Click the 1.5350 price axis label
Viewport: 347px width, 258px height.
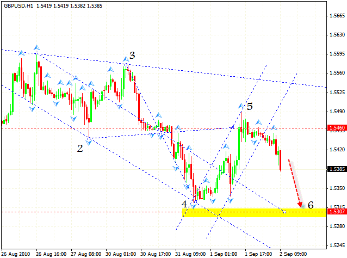coord(337,188)
